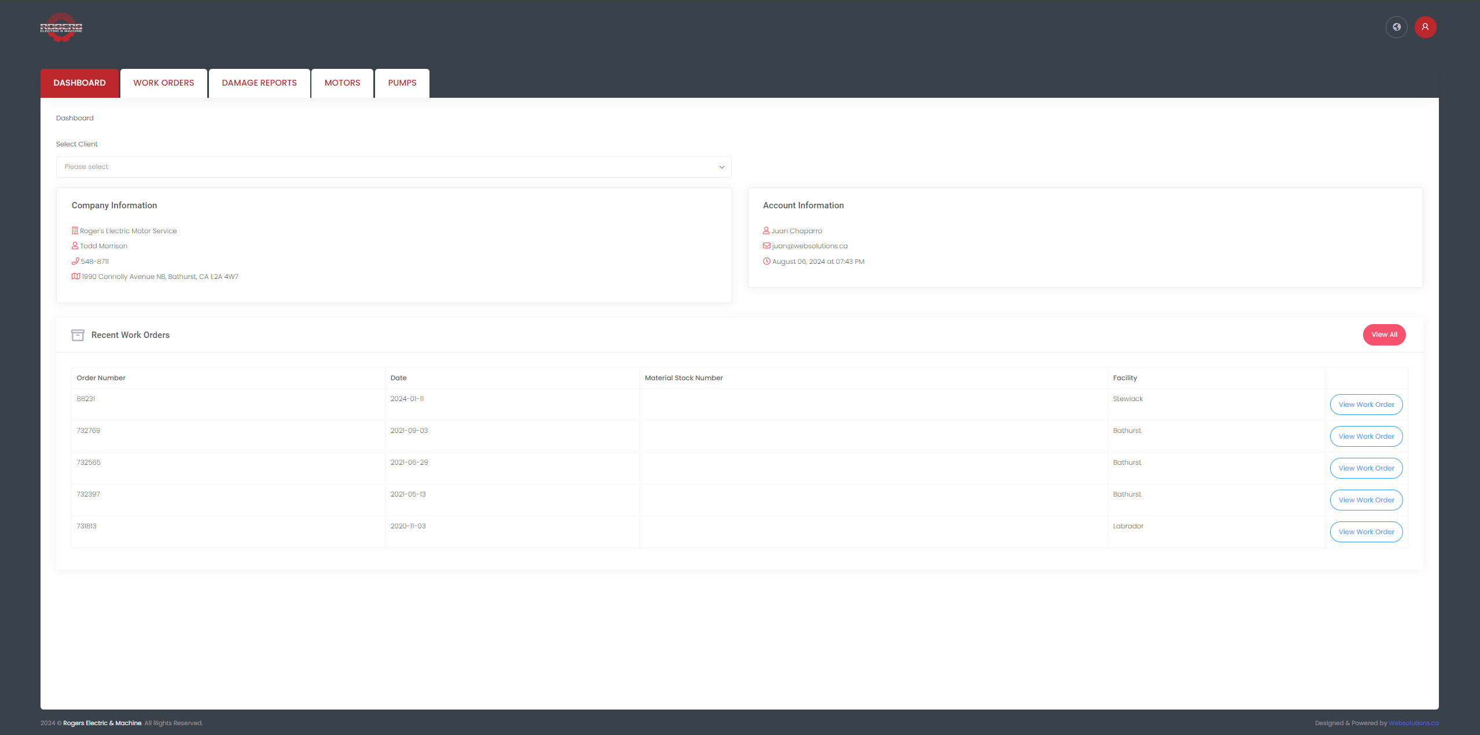This screenshot has width=1480, height=735.
Task: Open the Work Orders tab
Action: 164,83
